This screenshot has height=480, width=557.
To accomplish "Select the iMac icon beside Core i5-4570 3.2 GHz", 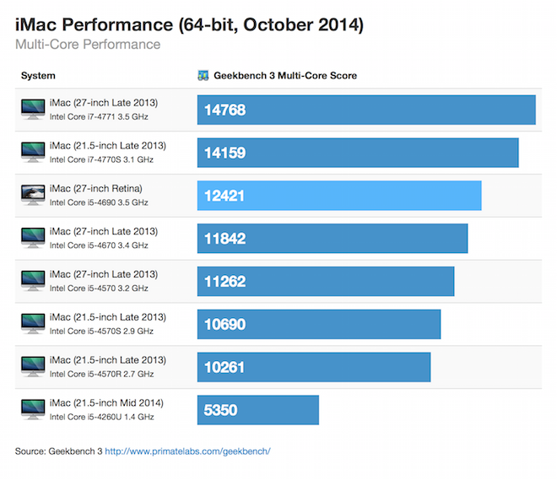I will tap(35, 281).
